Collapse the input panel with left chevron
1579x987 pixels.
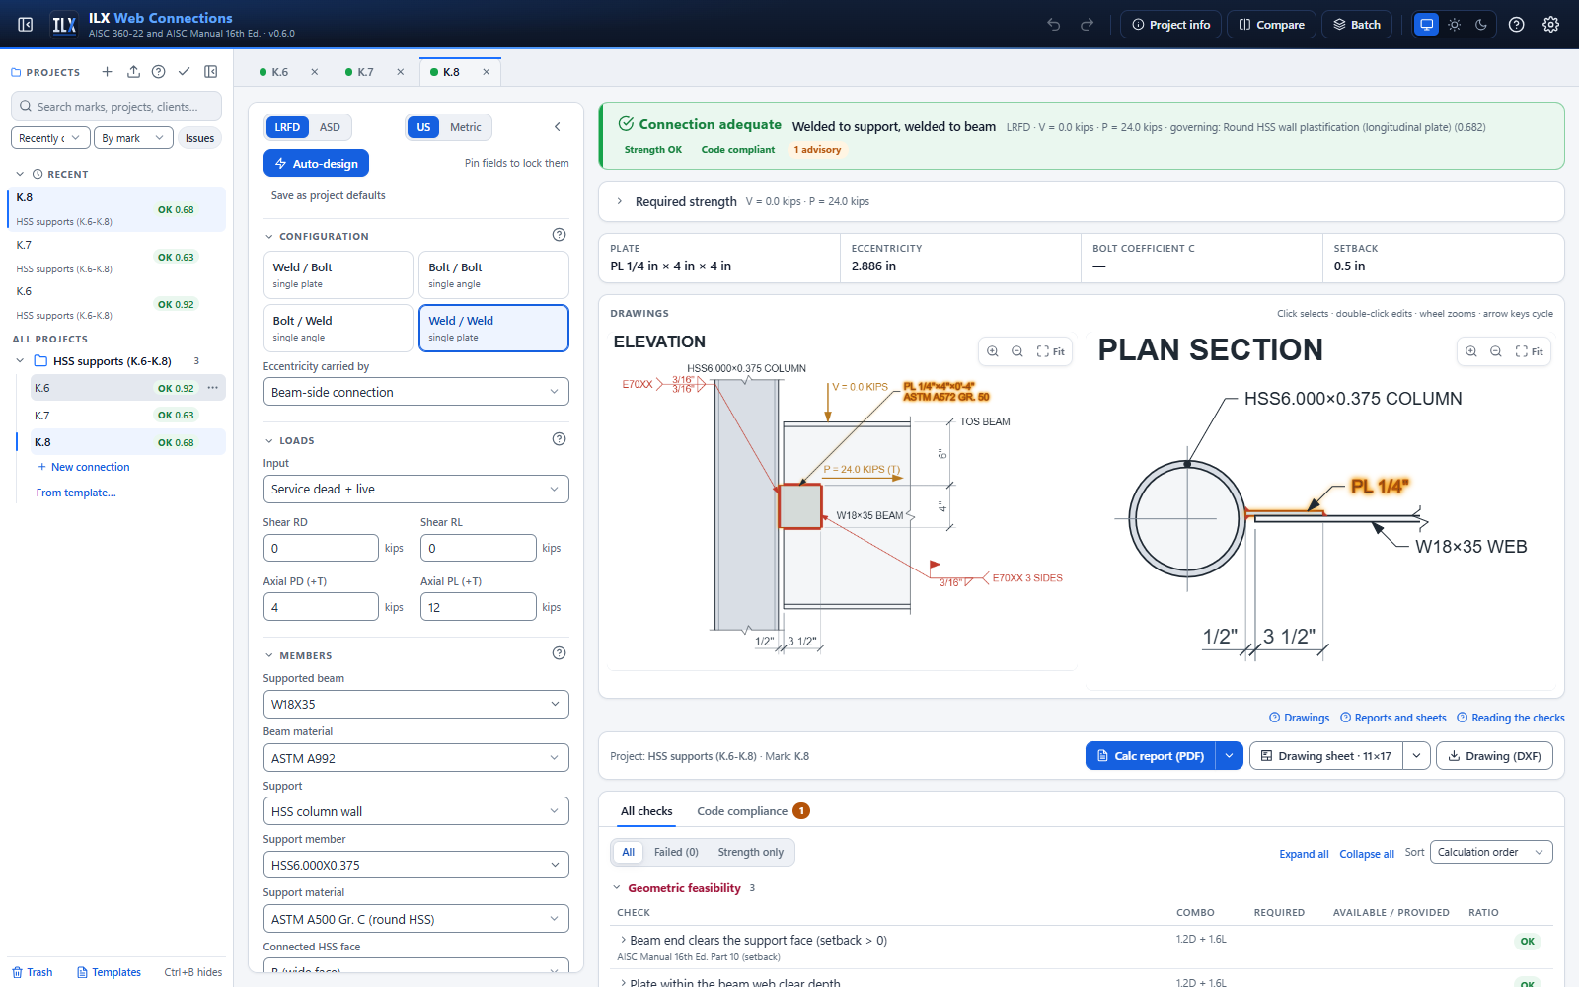click(x=557, y=127)
